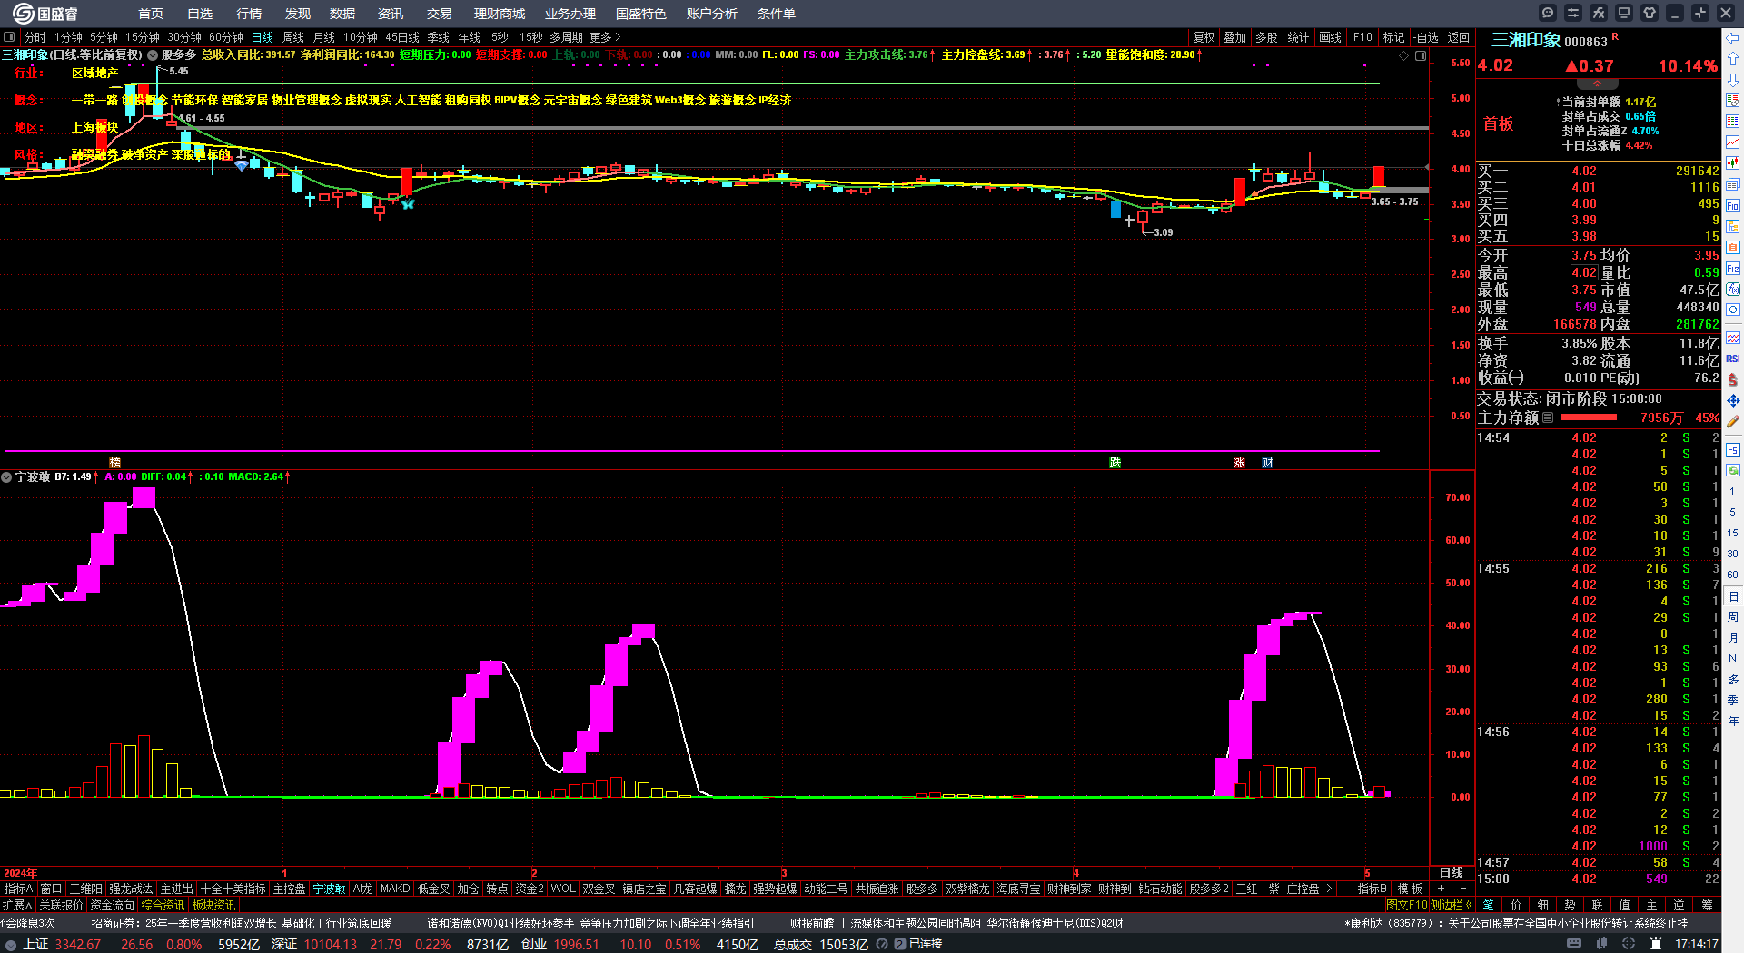Open the 综合资讯 tab link
This screenshot has width=1744, height=953.
[x=163, y=905]
